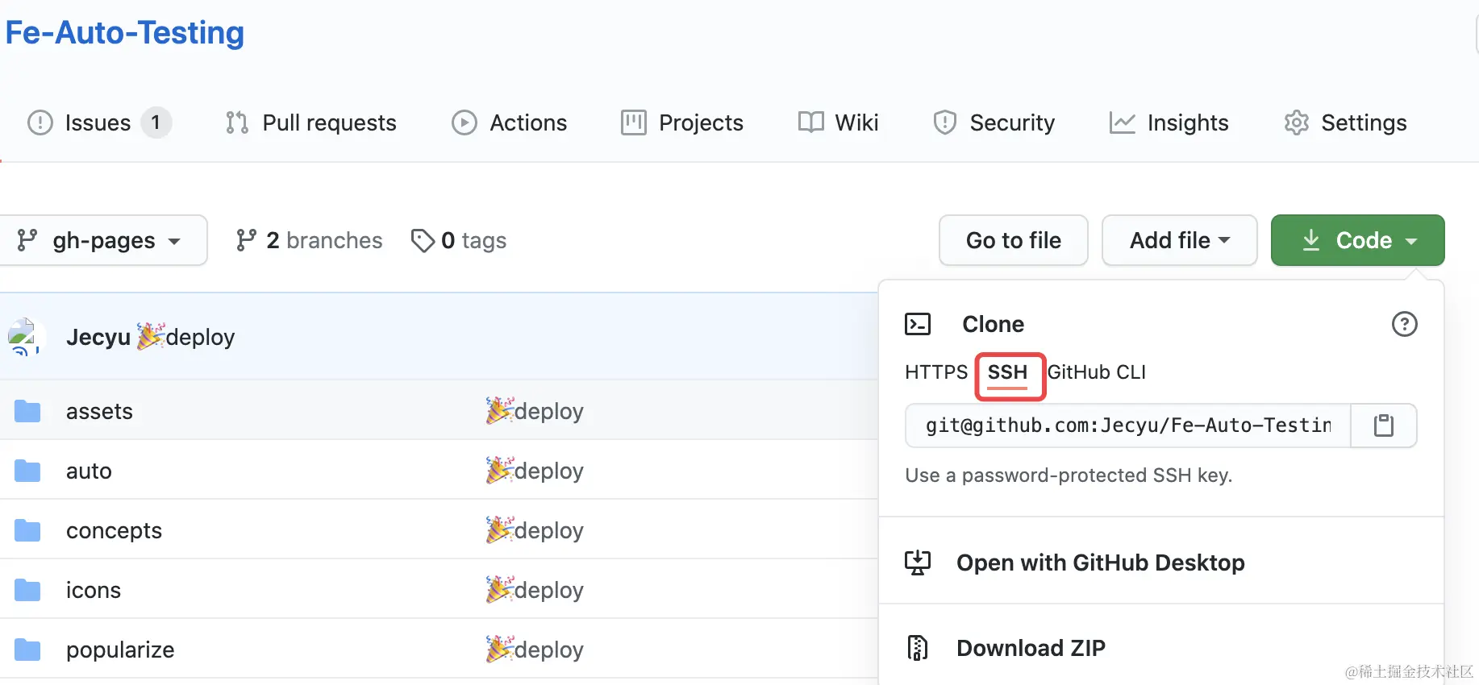Click the git clone URL field
Screen dimensions: 1479x685
point(1128,426)
